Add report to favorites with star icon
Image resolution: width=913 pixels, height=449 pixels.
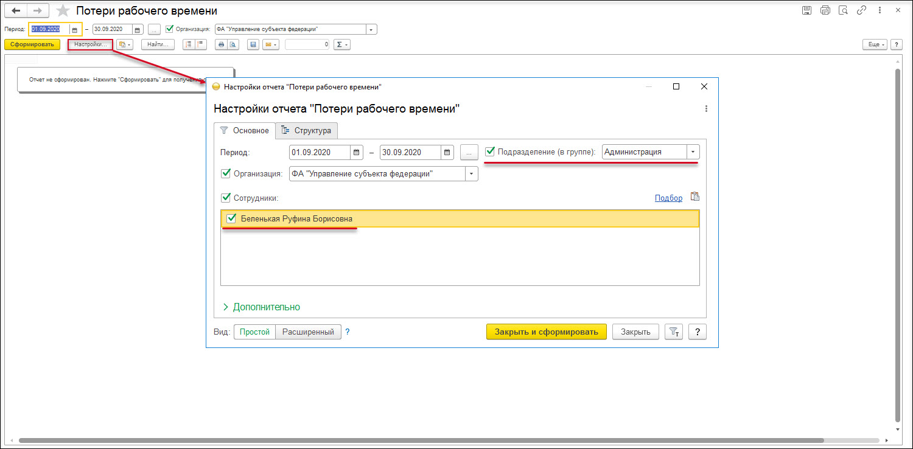coord(63,11)
